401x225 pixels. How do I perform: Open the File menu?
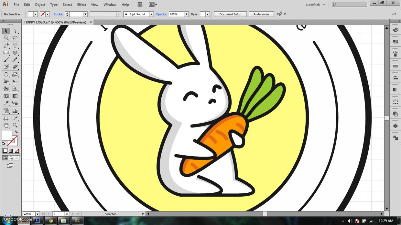pos(16,5)
